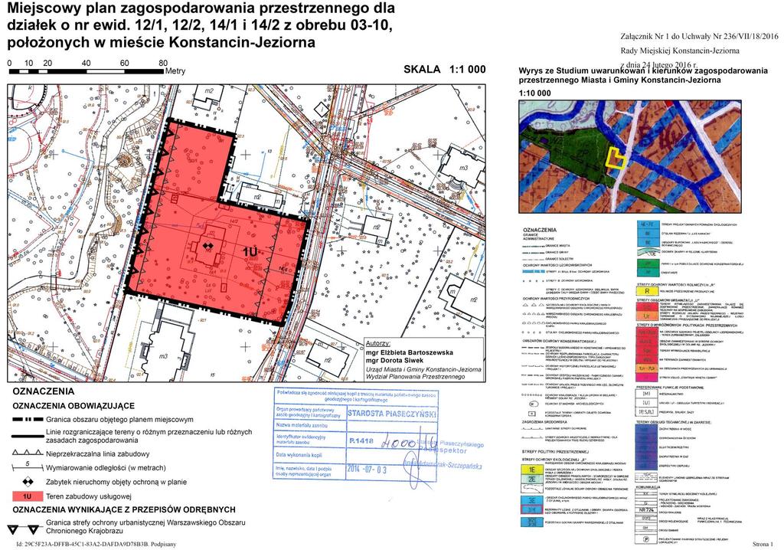
Task: Click 'Rady Miejskiej Konstancin-Jeziorna' text
Action: click(x=680, y=51)
